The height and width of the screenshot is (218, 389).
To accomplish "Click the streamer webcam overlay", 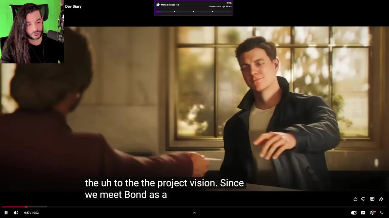I will (x=32, y=31).
